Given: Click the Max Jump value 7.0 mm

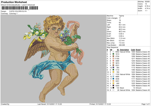Looking at the screenshot, I should tap(122, 43).
